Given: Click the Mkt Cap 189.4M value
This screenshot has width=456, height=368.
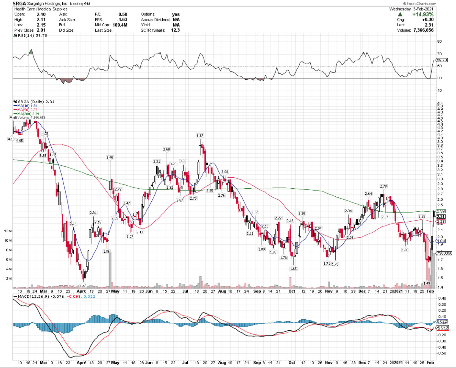Looking at the screenshot, I should point(120,25).
